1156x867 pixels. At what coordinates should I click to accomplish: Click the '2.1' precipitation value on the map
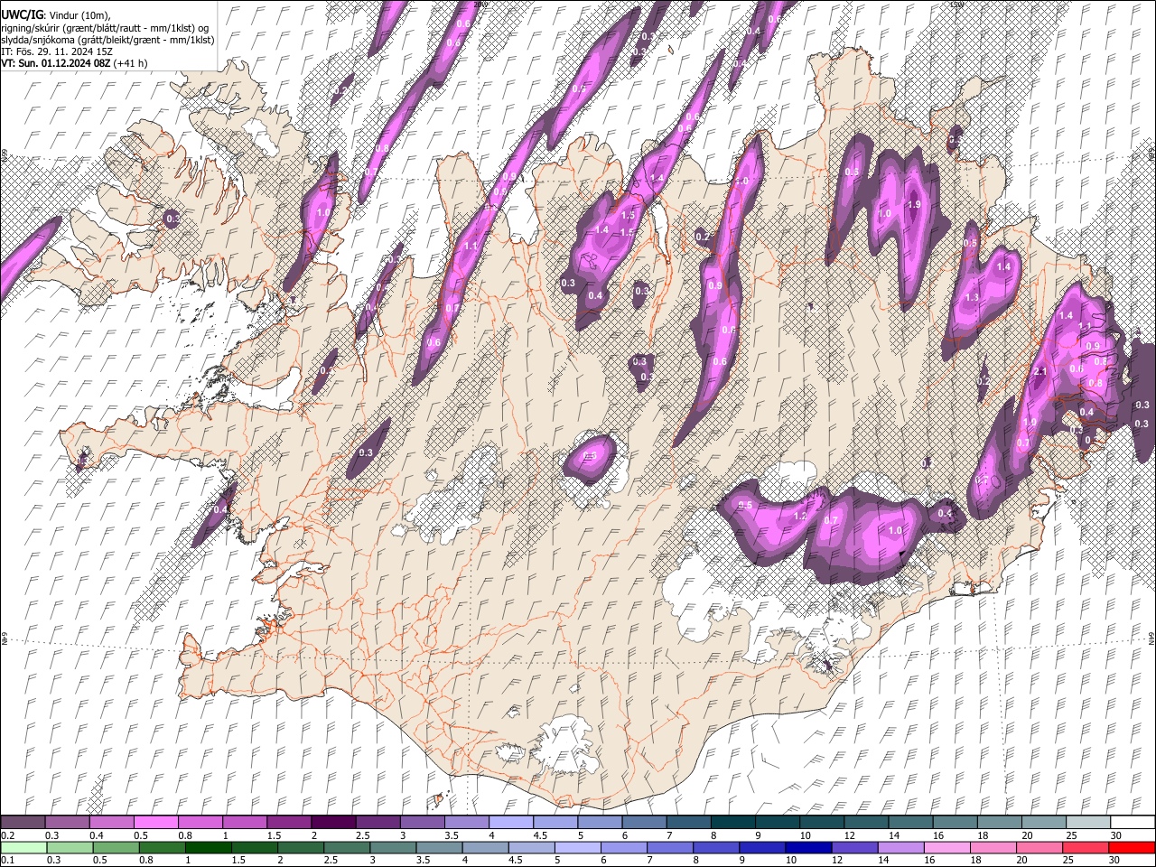(1039, 372)
